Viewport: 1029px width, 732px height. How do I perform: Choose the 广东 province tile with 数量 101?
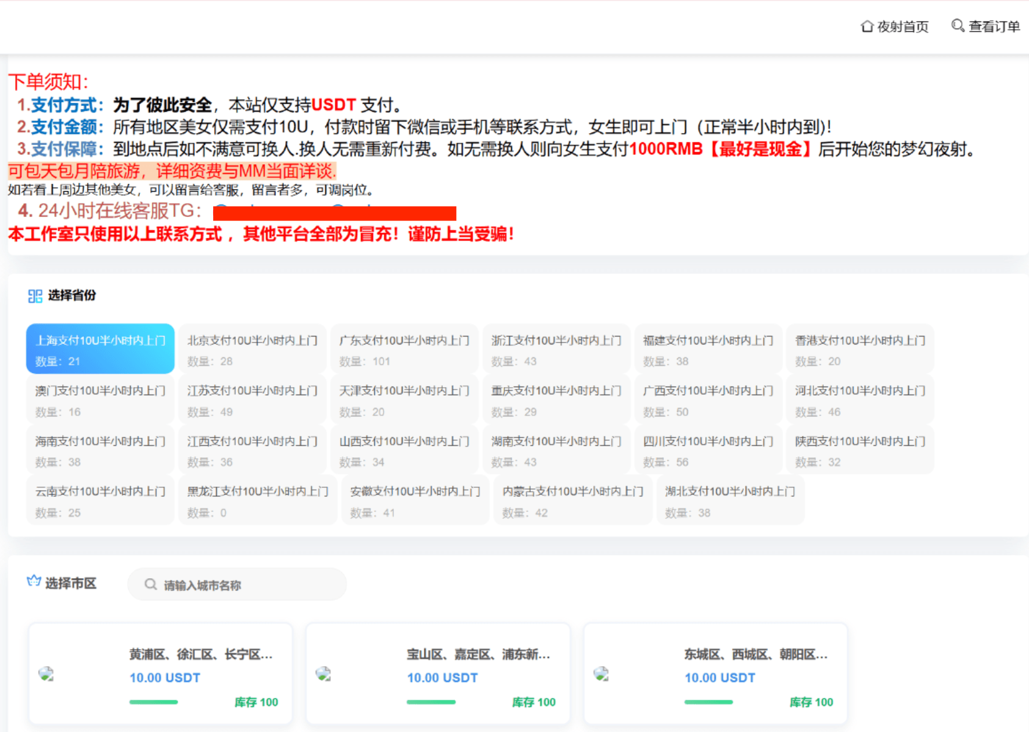(x=404, y=349)
